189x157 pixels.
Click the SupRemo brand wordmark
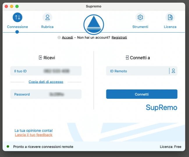tap(162, 107)
